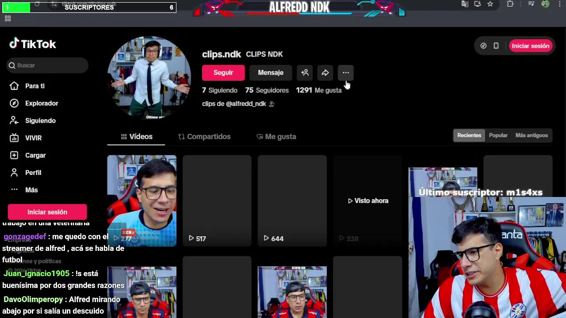This screenshot has height=318, width=566.
Task: Open the three-dots profile options menu
Action: pyautogui.click(x=346, y=72)
